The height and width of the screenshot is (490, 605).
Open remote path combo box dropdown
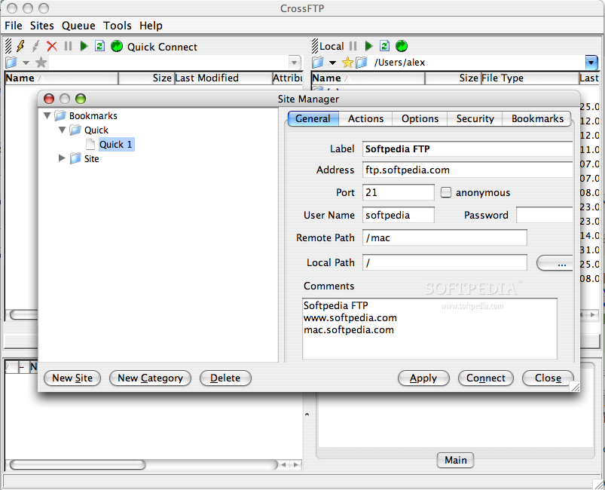coord(294,62)
